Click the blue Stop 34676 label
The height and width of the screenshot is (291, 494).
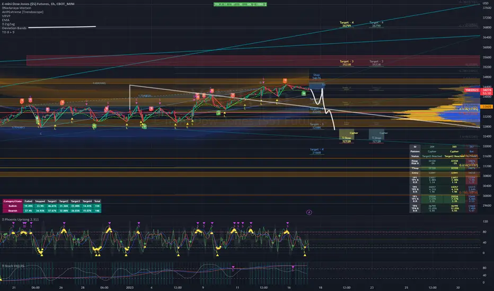[x=316, y=76]
